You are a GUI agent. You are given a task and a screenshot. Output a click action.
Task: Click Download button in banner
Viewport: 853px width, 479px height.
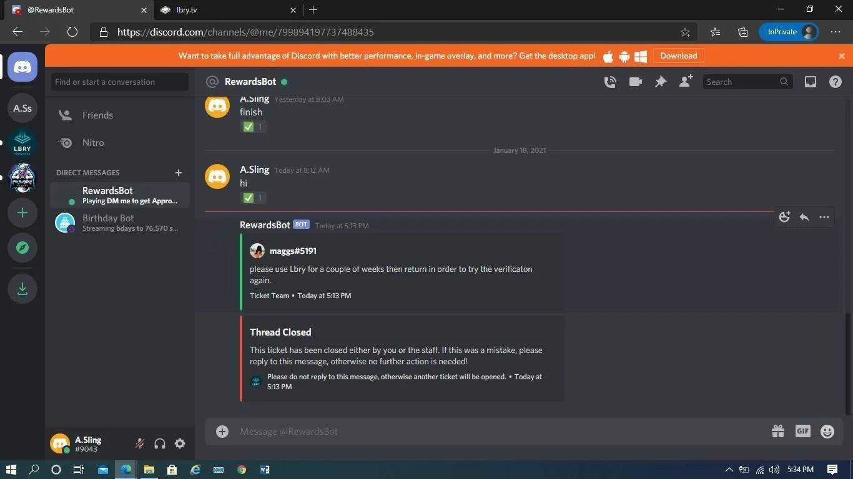pos(678,56)
